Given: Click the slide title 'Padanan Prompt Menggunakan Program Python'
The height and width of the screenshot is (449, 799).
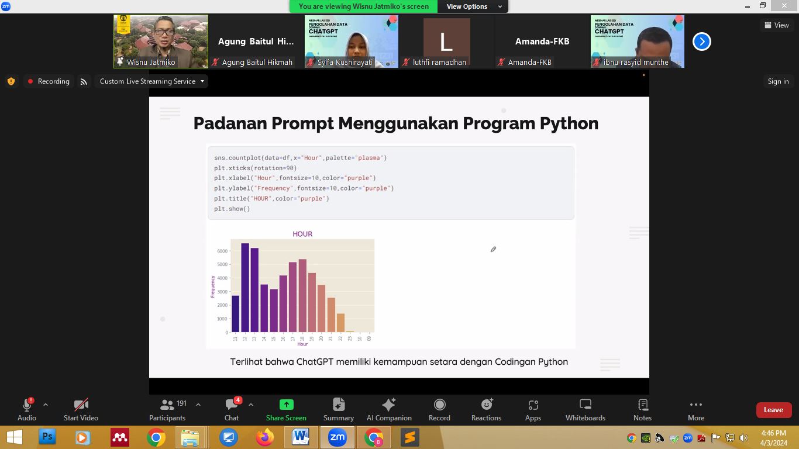Looking at the screenshot, I should (396, 123).
